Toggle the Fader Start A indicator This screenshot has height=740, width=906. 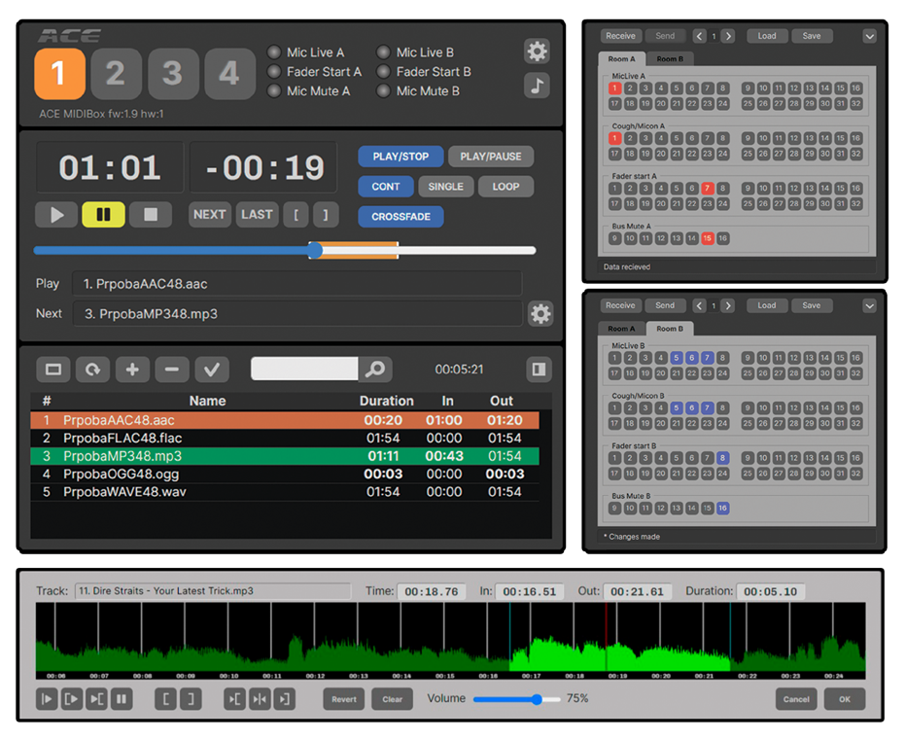coord(274,72)
